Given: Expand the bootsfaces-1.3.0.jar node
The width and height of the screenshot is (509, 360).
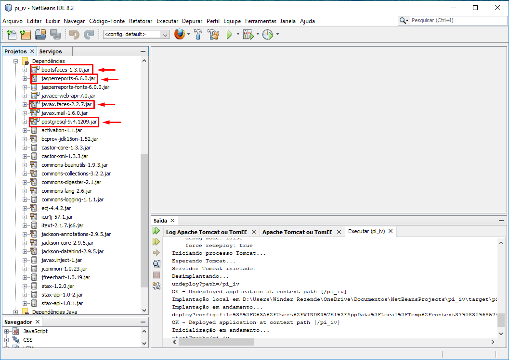Looking at the screenshot, I should [25, 70].
